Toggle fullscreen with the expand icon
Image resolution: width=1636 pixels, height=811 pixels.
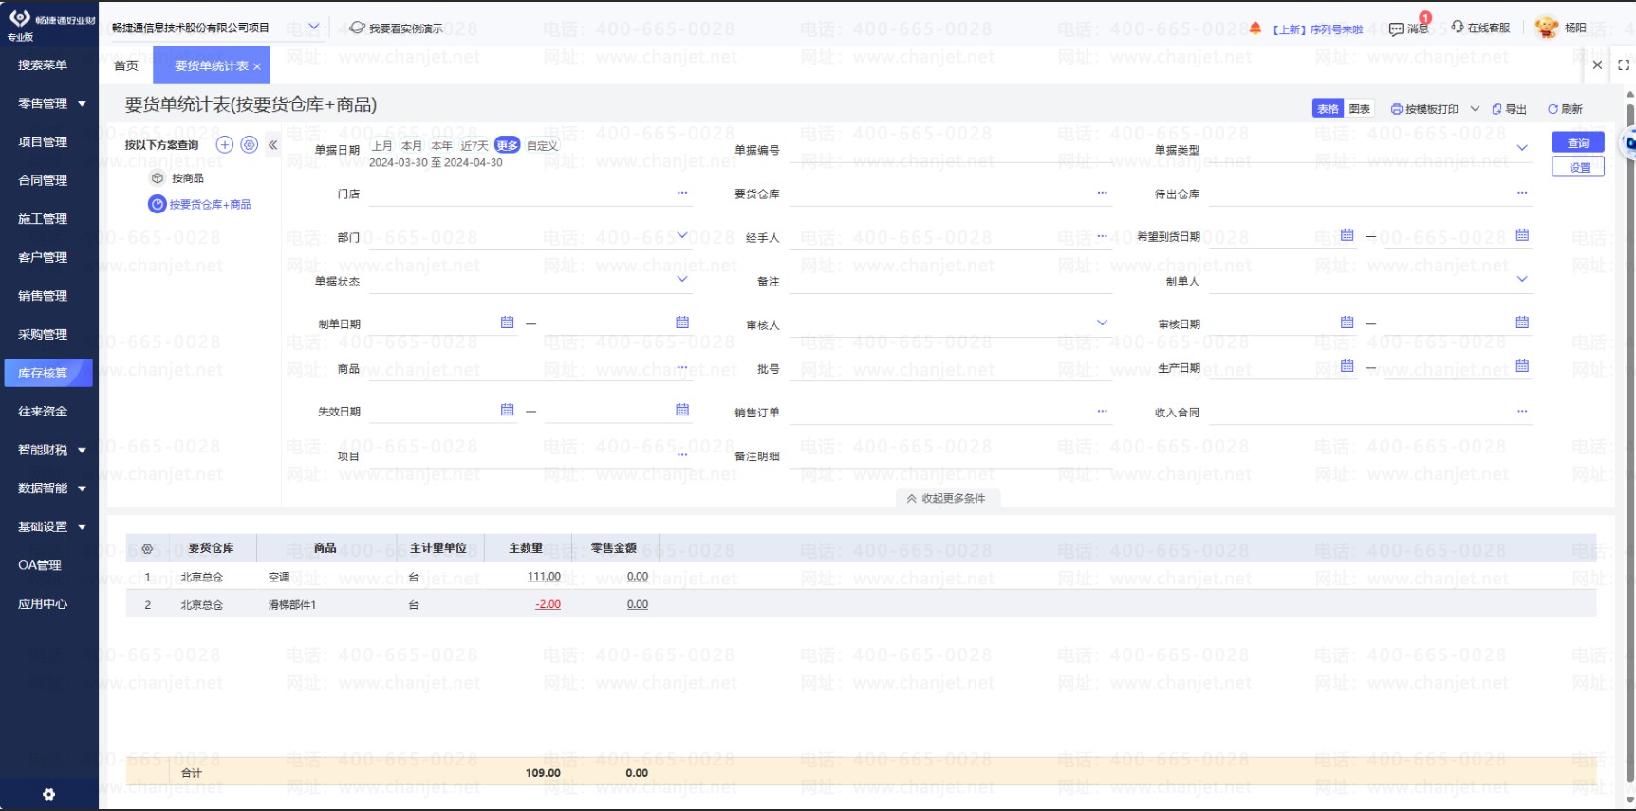[1624, 65]
